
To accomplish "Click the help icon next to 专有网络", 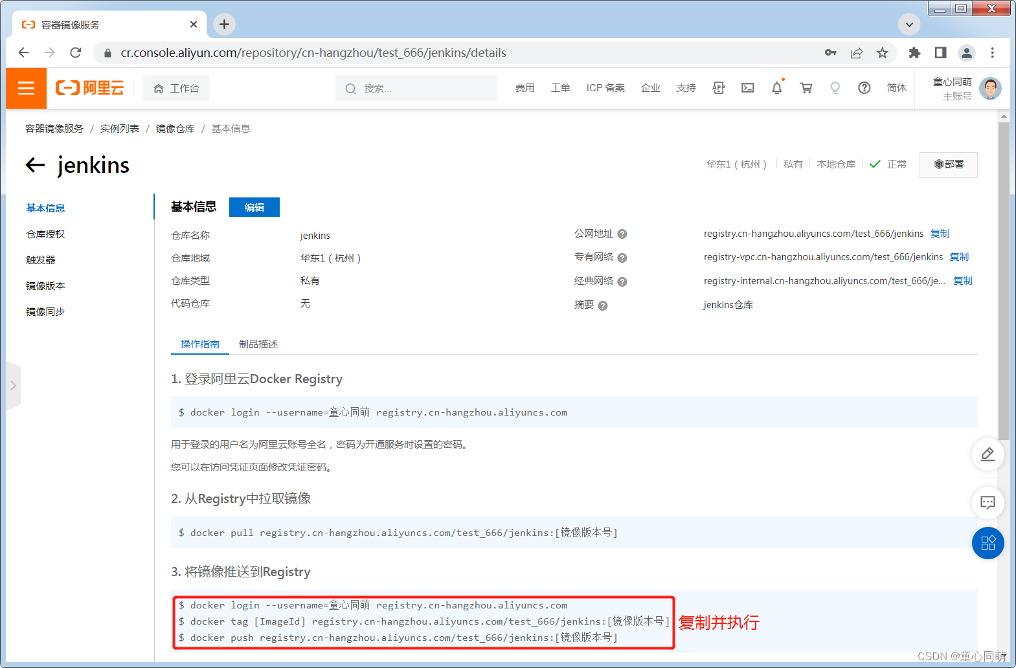I will [x=622, y=258].
